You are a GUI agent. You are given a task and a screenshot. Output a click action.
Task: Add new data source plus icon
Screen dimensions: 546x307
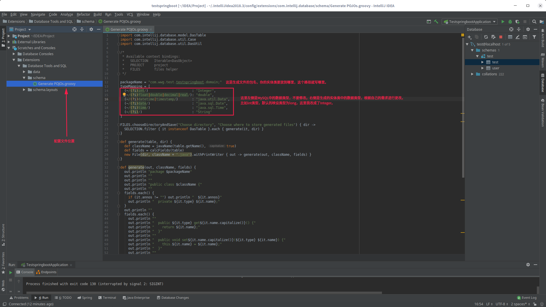point(470,37)
